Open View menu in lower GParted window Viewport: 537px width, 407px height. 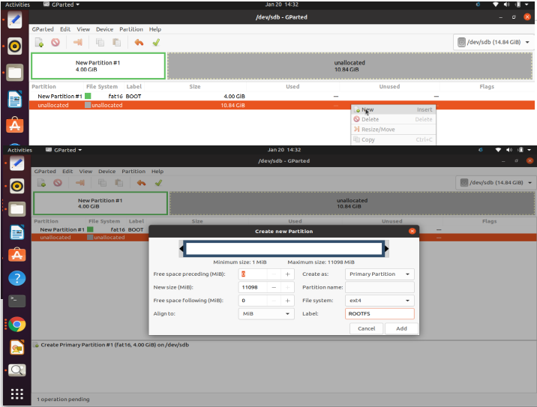85,172
